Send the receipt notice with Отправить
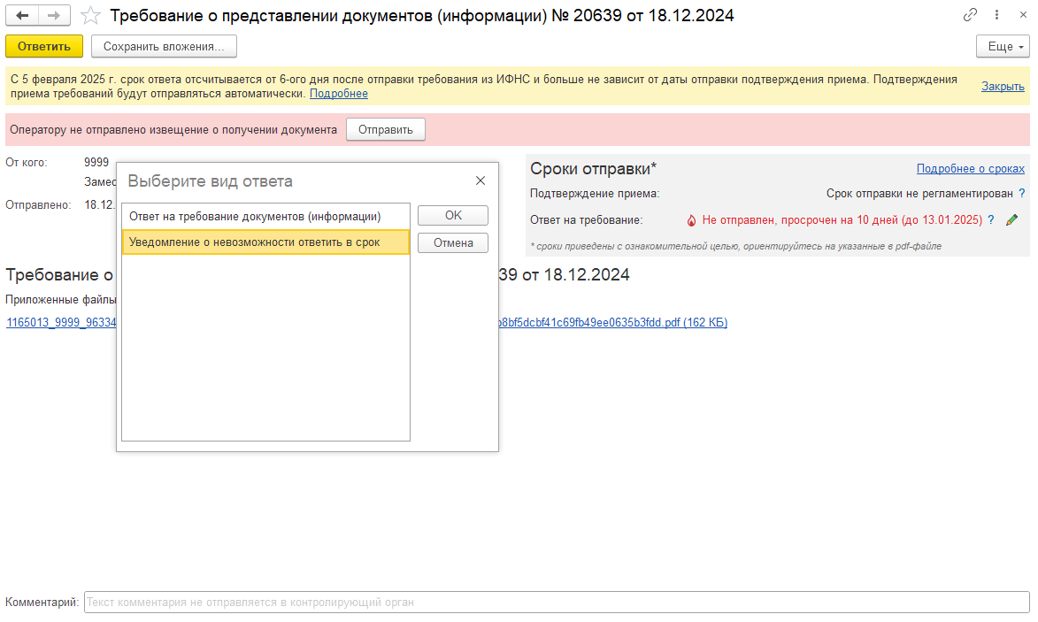The height and width of the screenshot is (622, 1038). [385, 129]
